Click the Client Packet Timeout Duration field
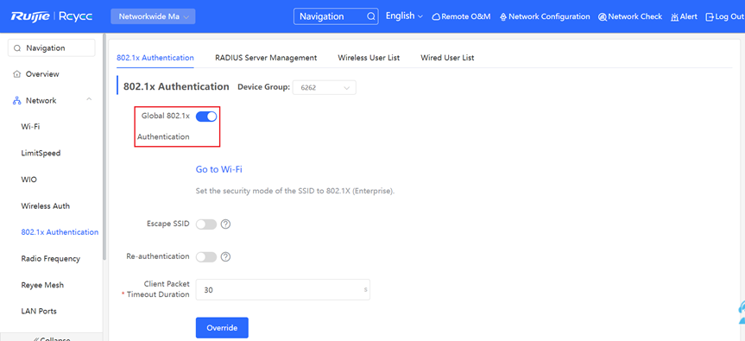Image resolution: width=745 pixels, height=341 pixels. coord(282,290)
